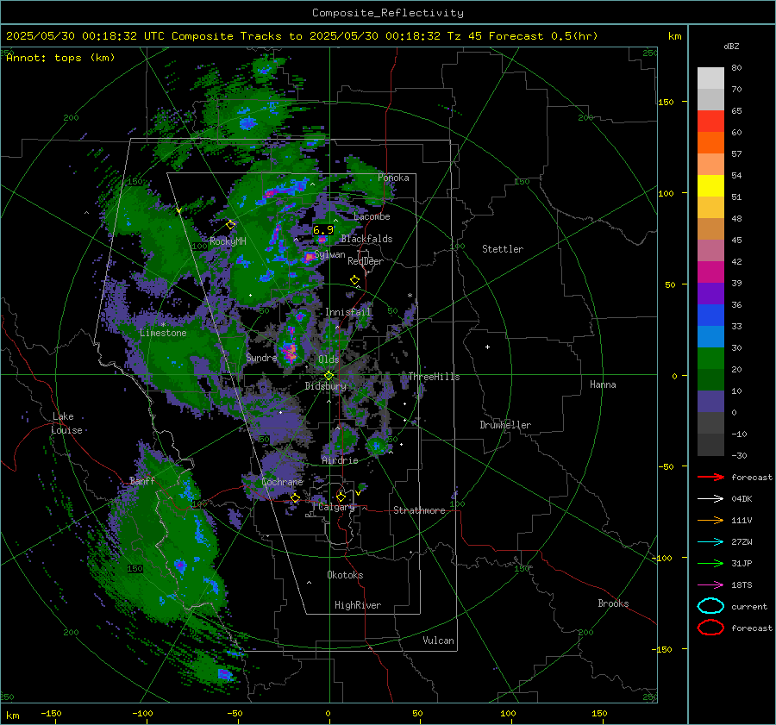Pick the magenta 39 dBZ swatch
The image size is (776, 725).
point(710,272)
